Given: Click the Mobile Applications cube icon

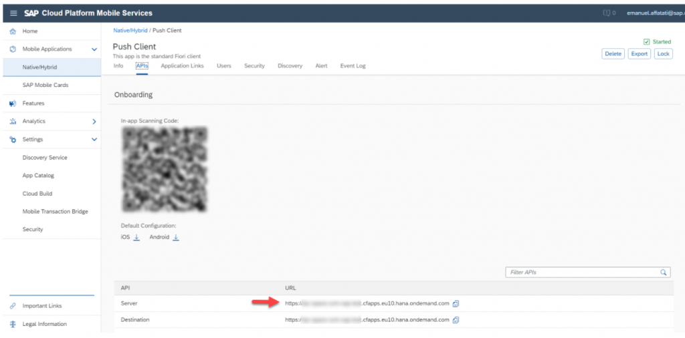Looking at the screenshot, I should [13, 49].
